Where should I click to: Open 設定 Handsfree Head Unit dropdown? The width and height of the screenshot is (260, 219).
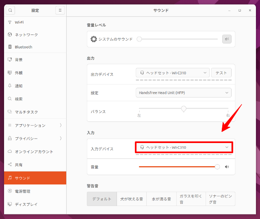click(183, 93)
